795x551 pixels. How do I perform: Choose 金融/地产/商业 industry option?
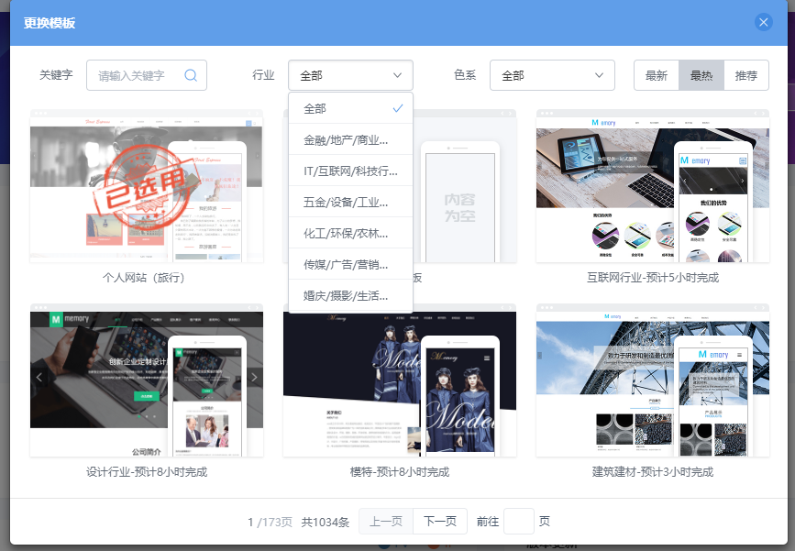350,140
